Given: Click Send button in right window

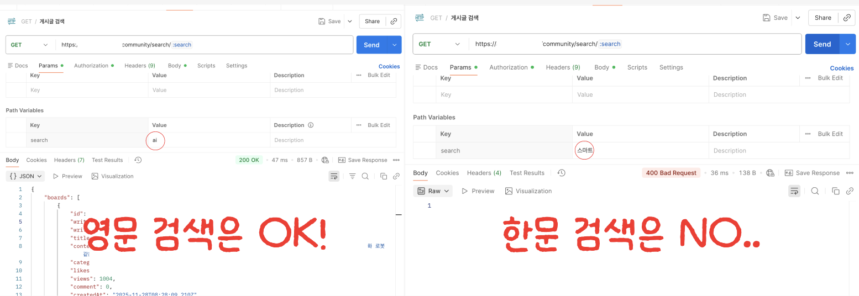Looking at the screenshot, I should [822, 44].
